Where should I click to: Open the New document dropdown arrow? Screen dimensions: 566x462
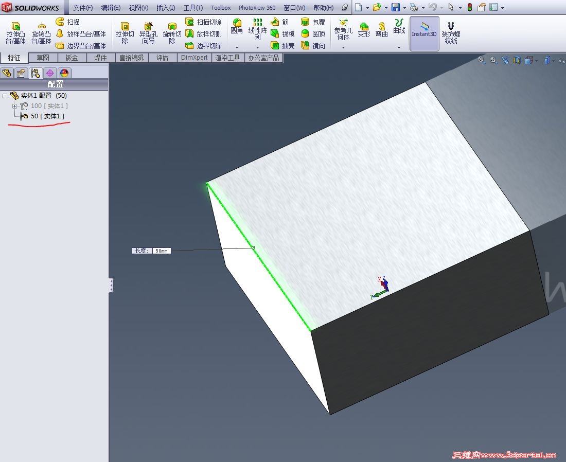click(367, 8)
